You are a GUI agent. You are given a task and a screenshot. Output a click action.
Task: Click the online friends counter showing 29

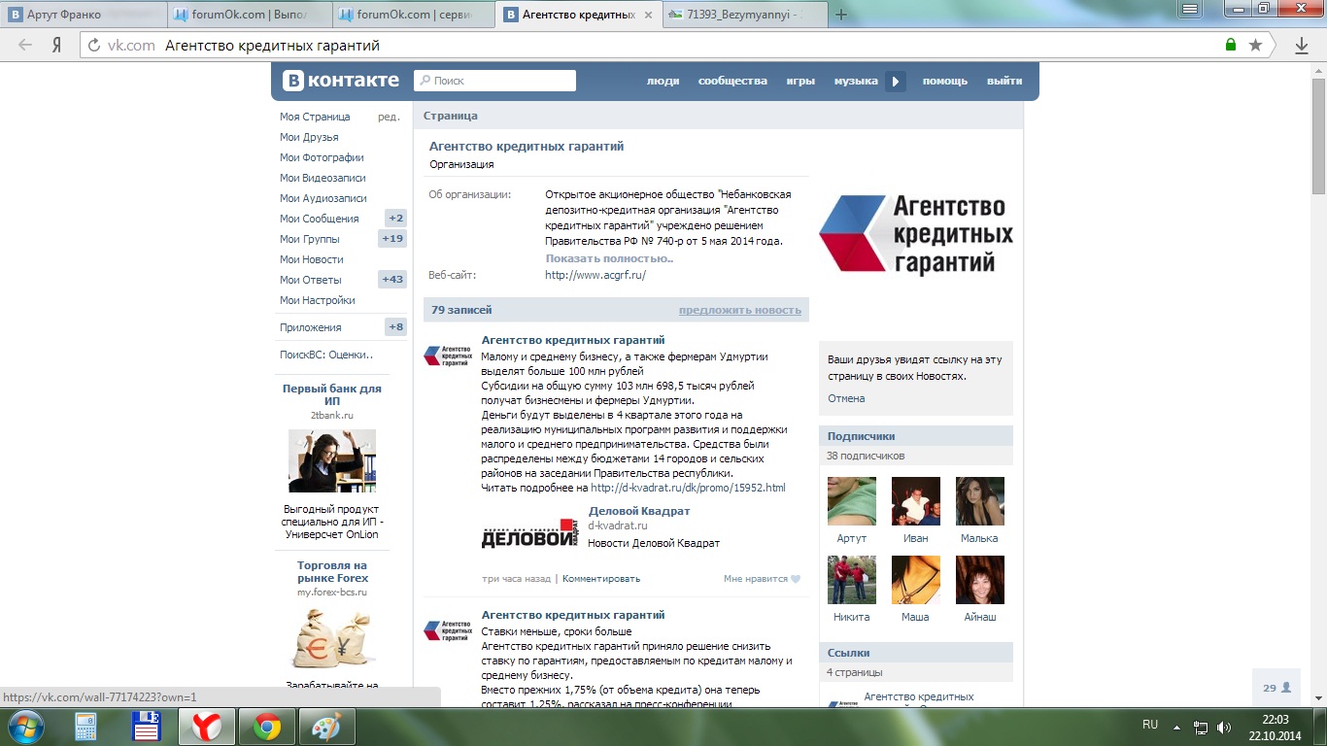click(x=1276, y=688)
